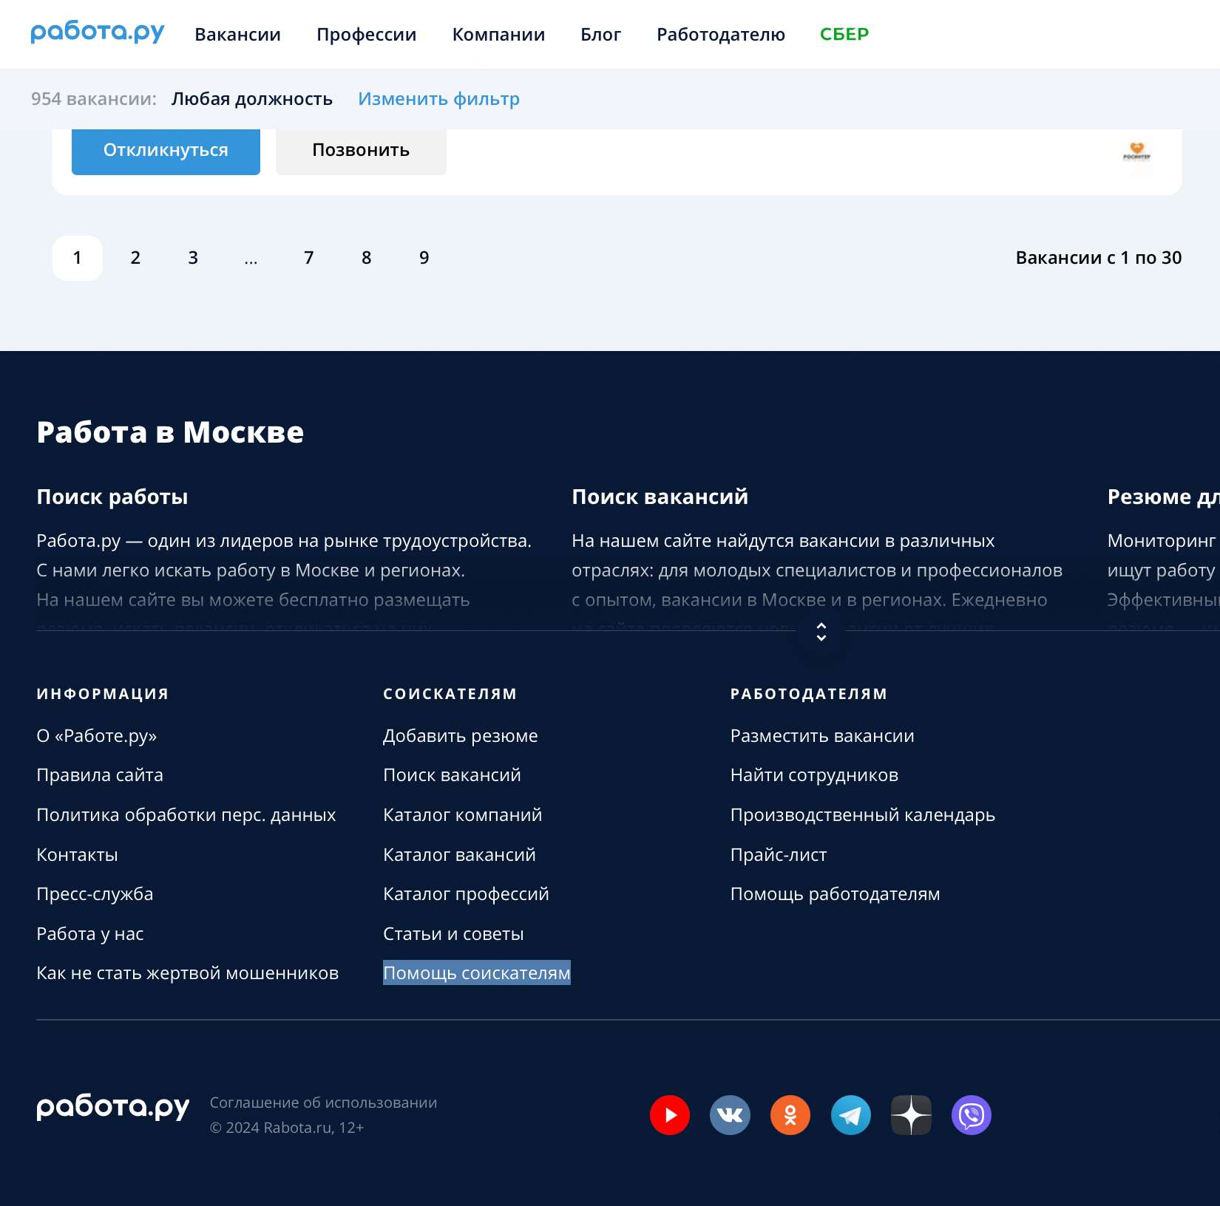Image resolution: width=1220 pixels, height=1206 pixels.
Task: Open Найти сотрудников footer link
Action: (x=815, y=775)
